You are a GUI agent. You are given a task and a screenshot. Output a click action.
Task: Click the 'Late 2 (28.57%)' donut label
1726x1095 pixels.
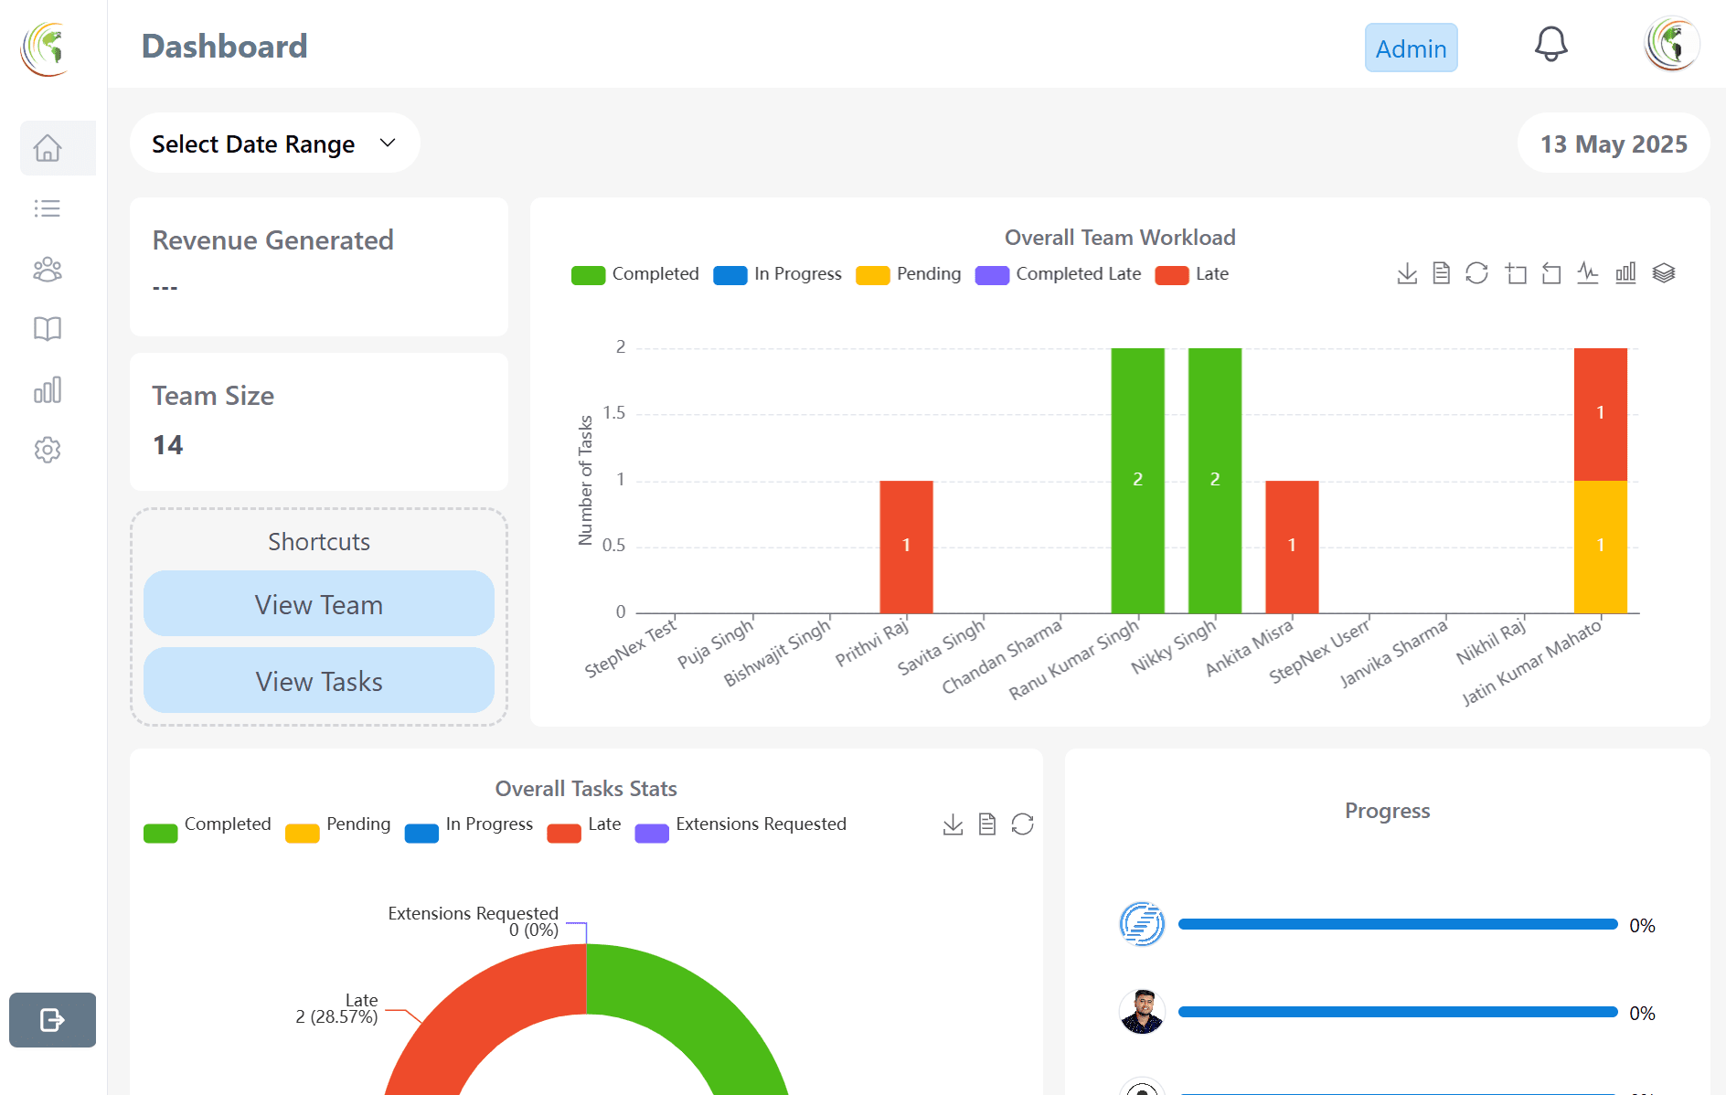[336, 1008]
